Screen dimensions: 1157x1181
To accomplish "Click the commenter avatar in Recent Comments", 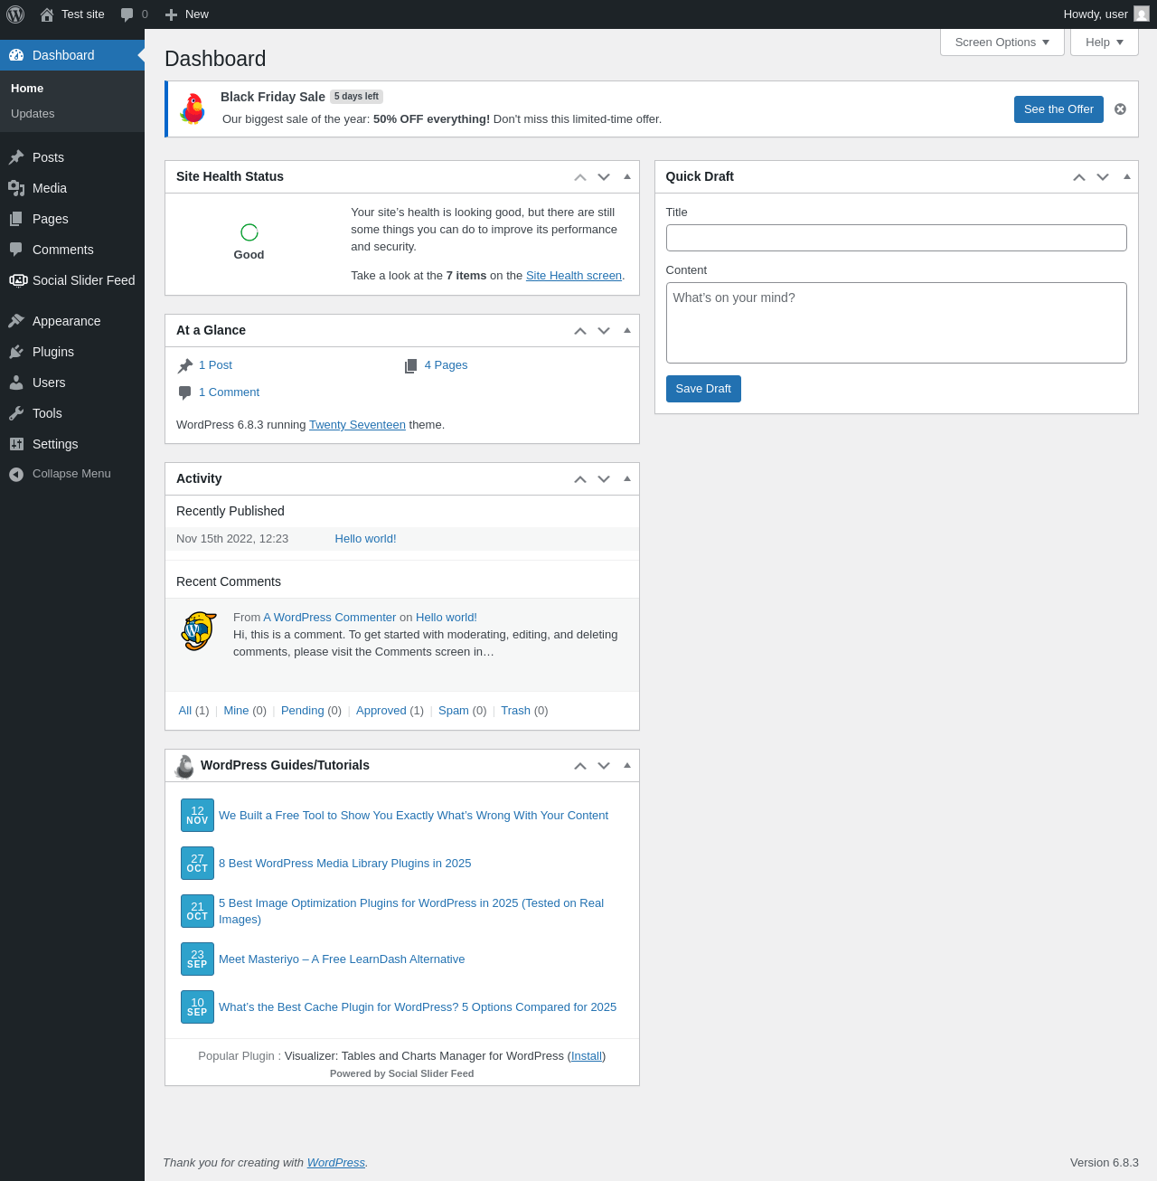I will [199, 631].
